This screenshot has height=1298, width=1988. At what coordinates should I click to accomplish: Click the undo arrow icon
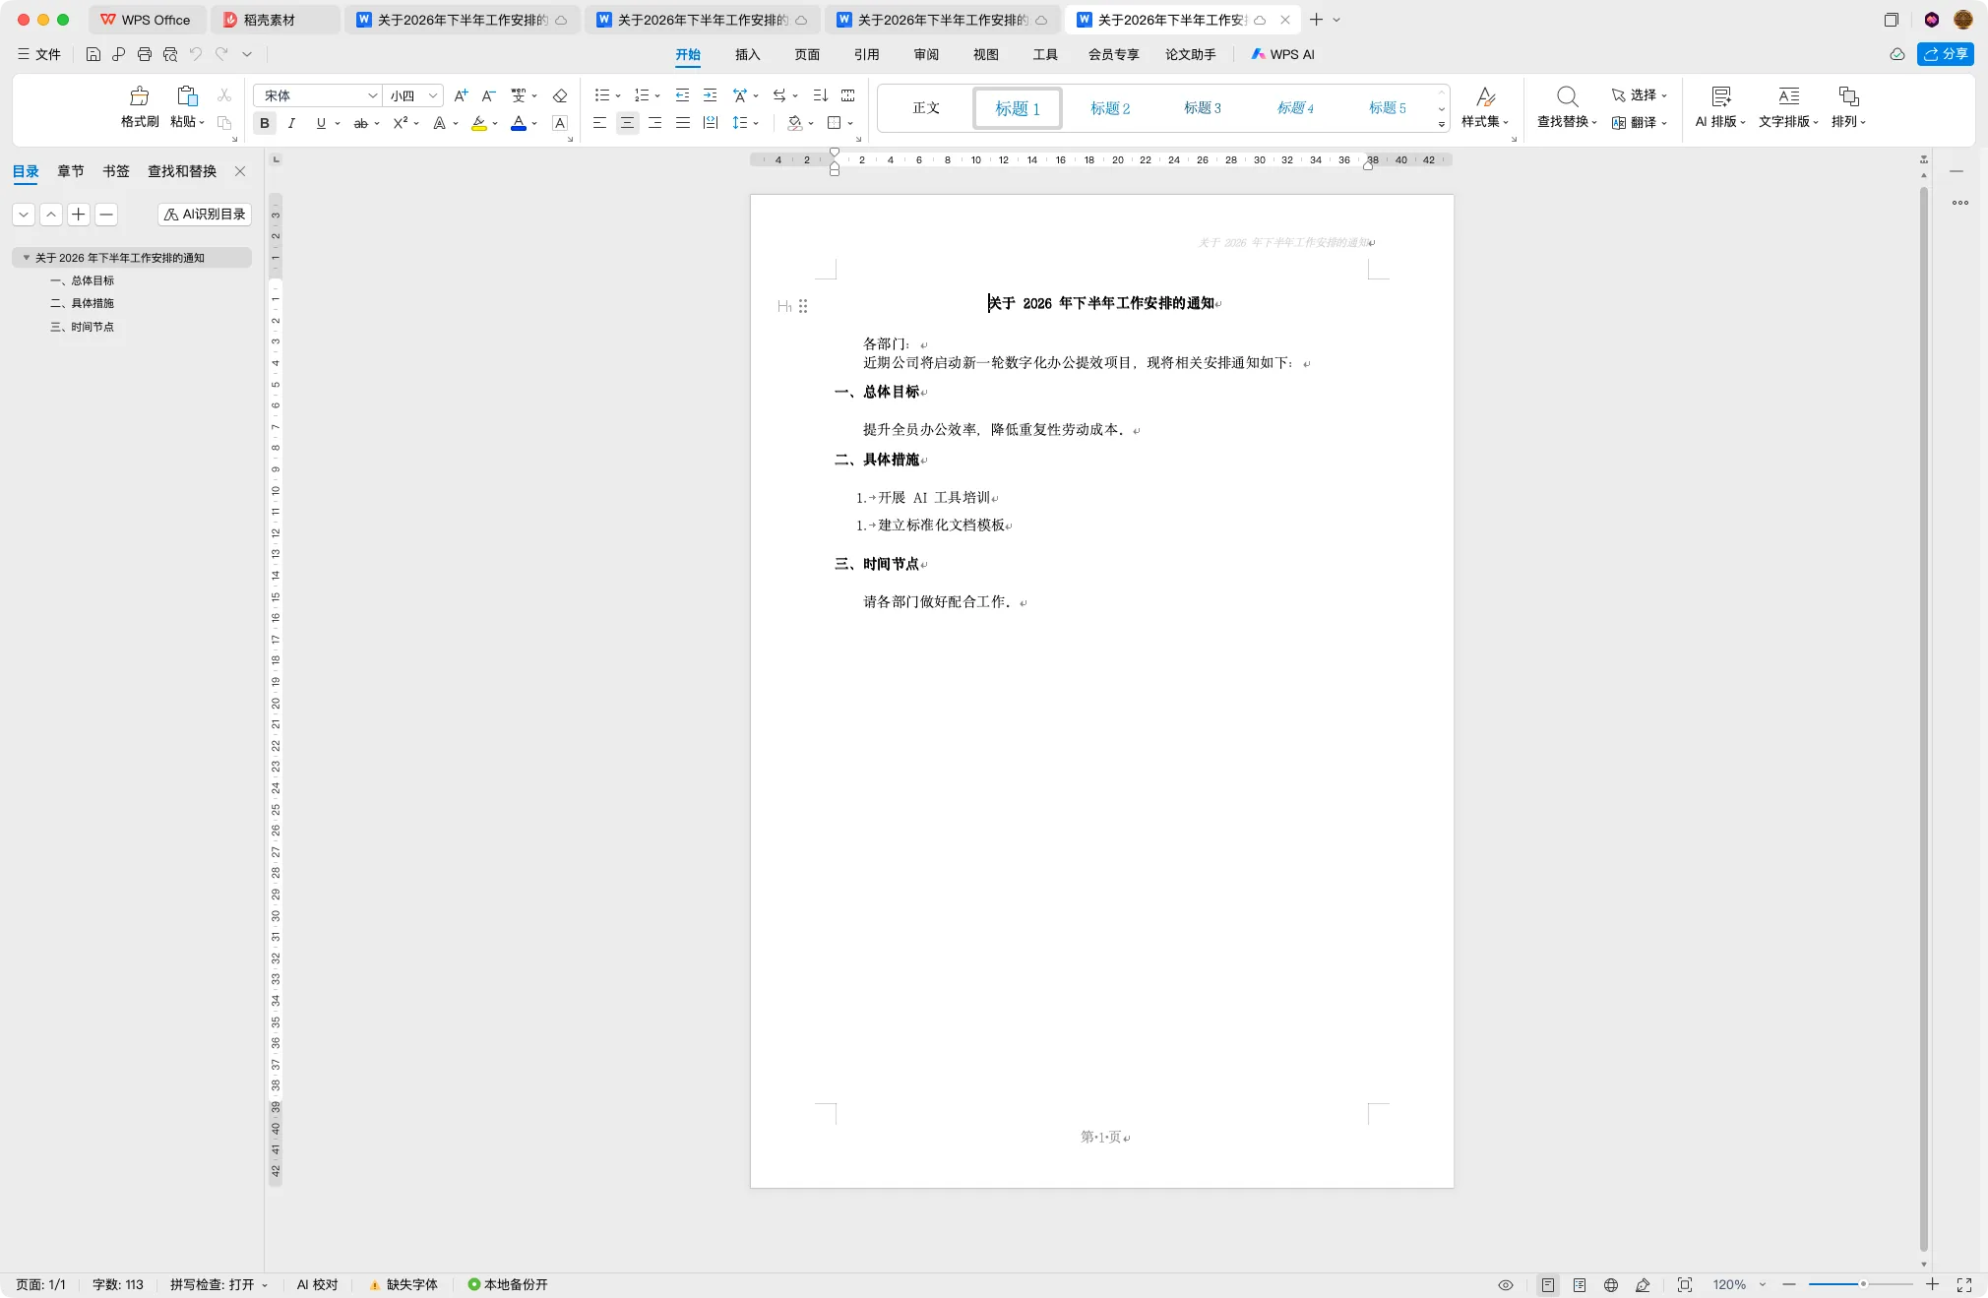click(x=196, y=54)
